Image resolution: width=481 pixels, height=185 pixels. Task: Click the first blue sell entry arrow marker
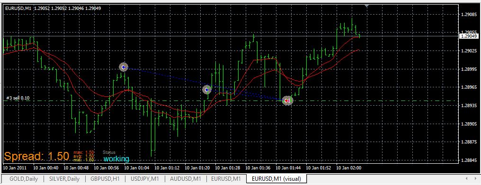[x=124, y=67]
